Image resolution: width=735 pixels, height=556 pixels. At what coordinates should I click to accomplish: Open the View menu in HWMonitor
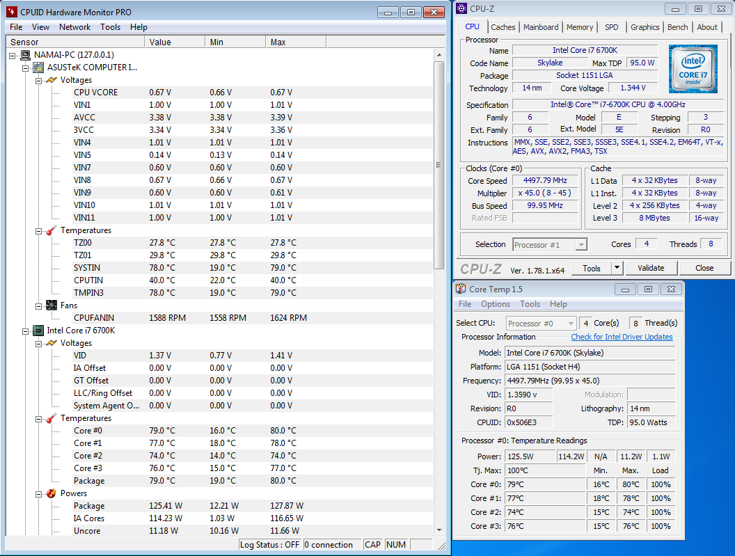[x=40, y=27]
